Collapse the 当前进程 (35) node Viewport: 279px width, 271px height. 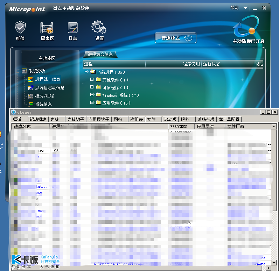86,72
